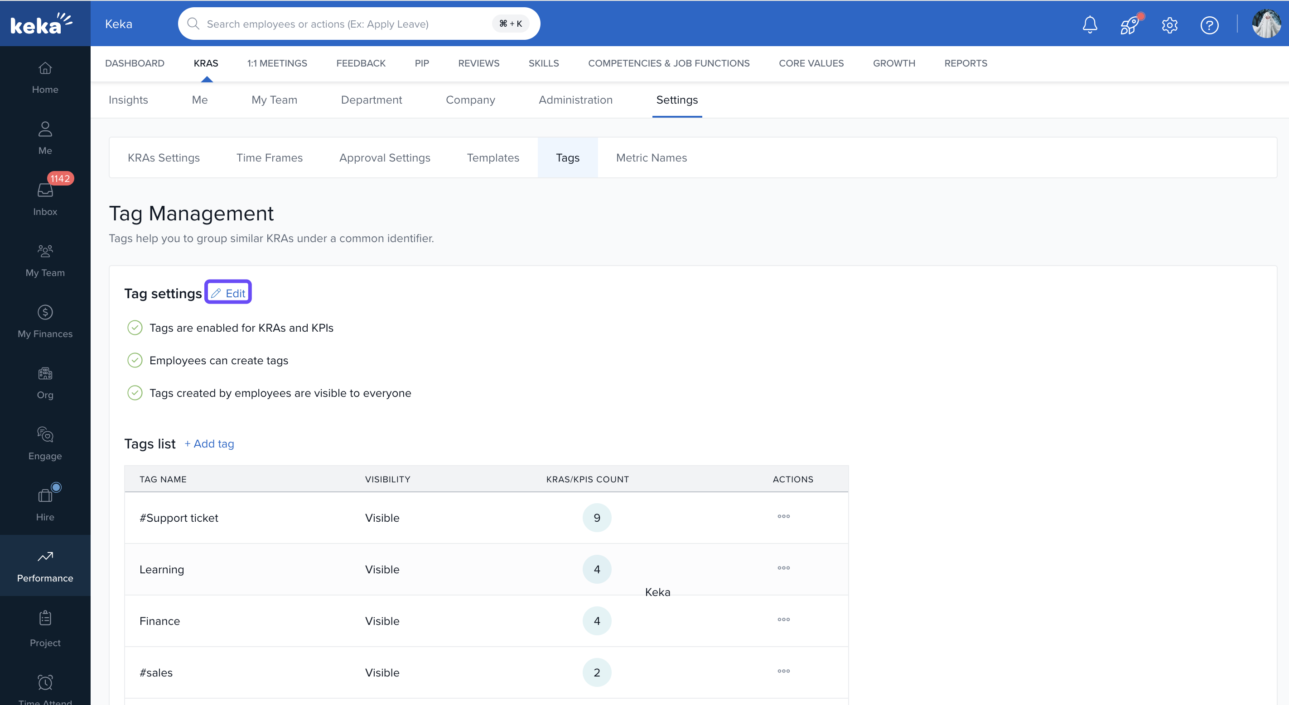Open the Hire module in sidebar

pos(45,504)
